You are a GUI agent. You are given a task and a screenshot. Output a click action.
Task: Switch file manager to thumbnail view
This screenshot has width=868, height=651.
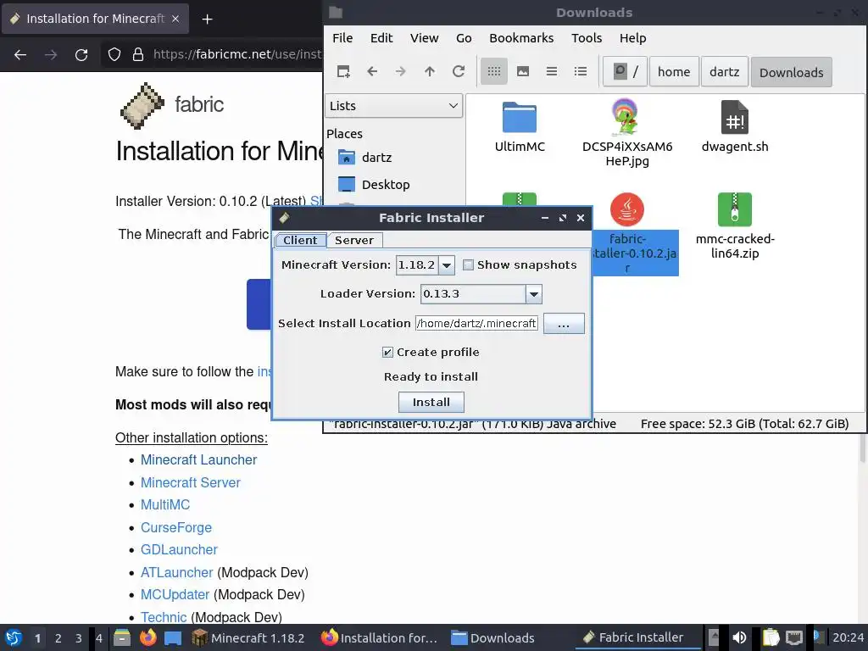522,71
